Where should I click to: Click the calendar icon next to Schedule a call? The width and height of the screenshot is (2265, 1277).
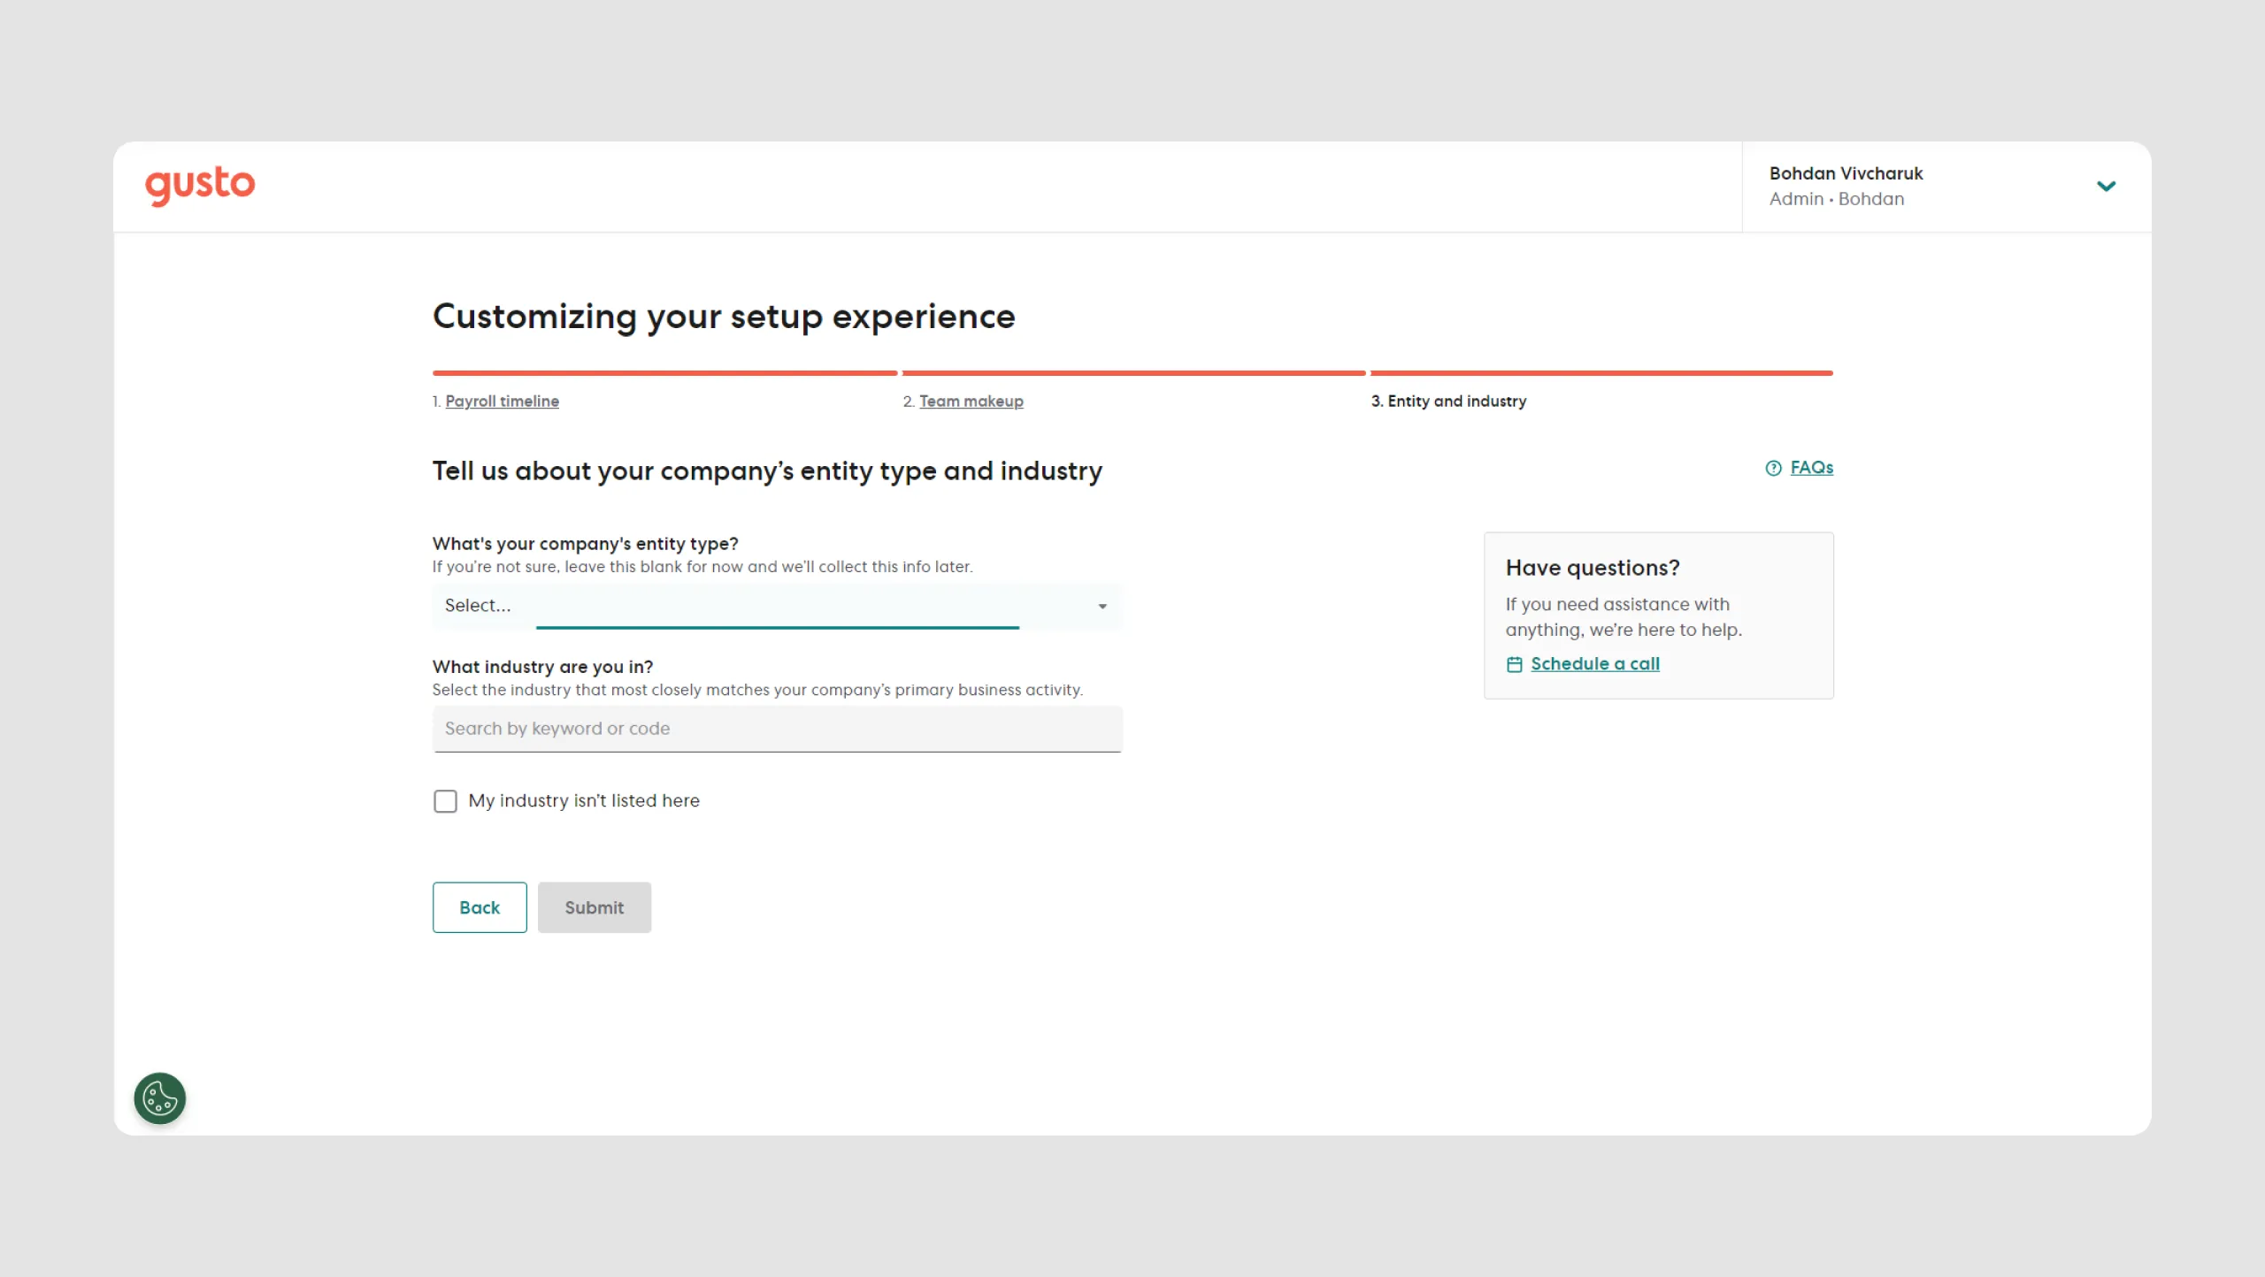[1515, 663]
